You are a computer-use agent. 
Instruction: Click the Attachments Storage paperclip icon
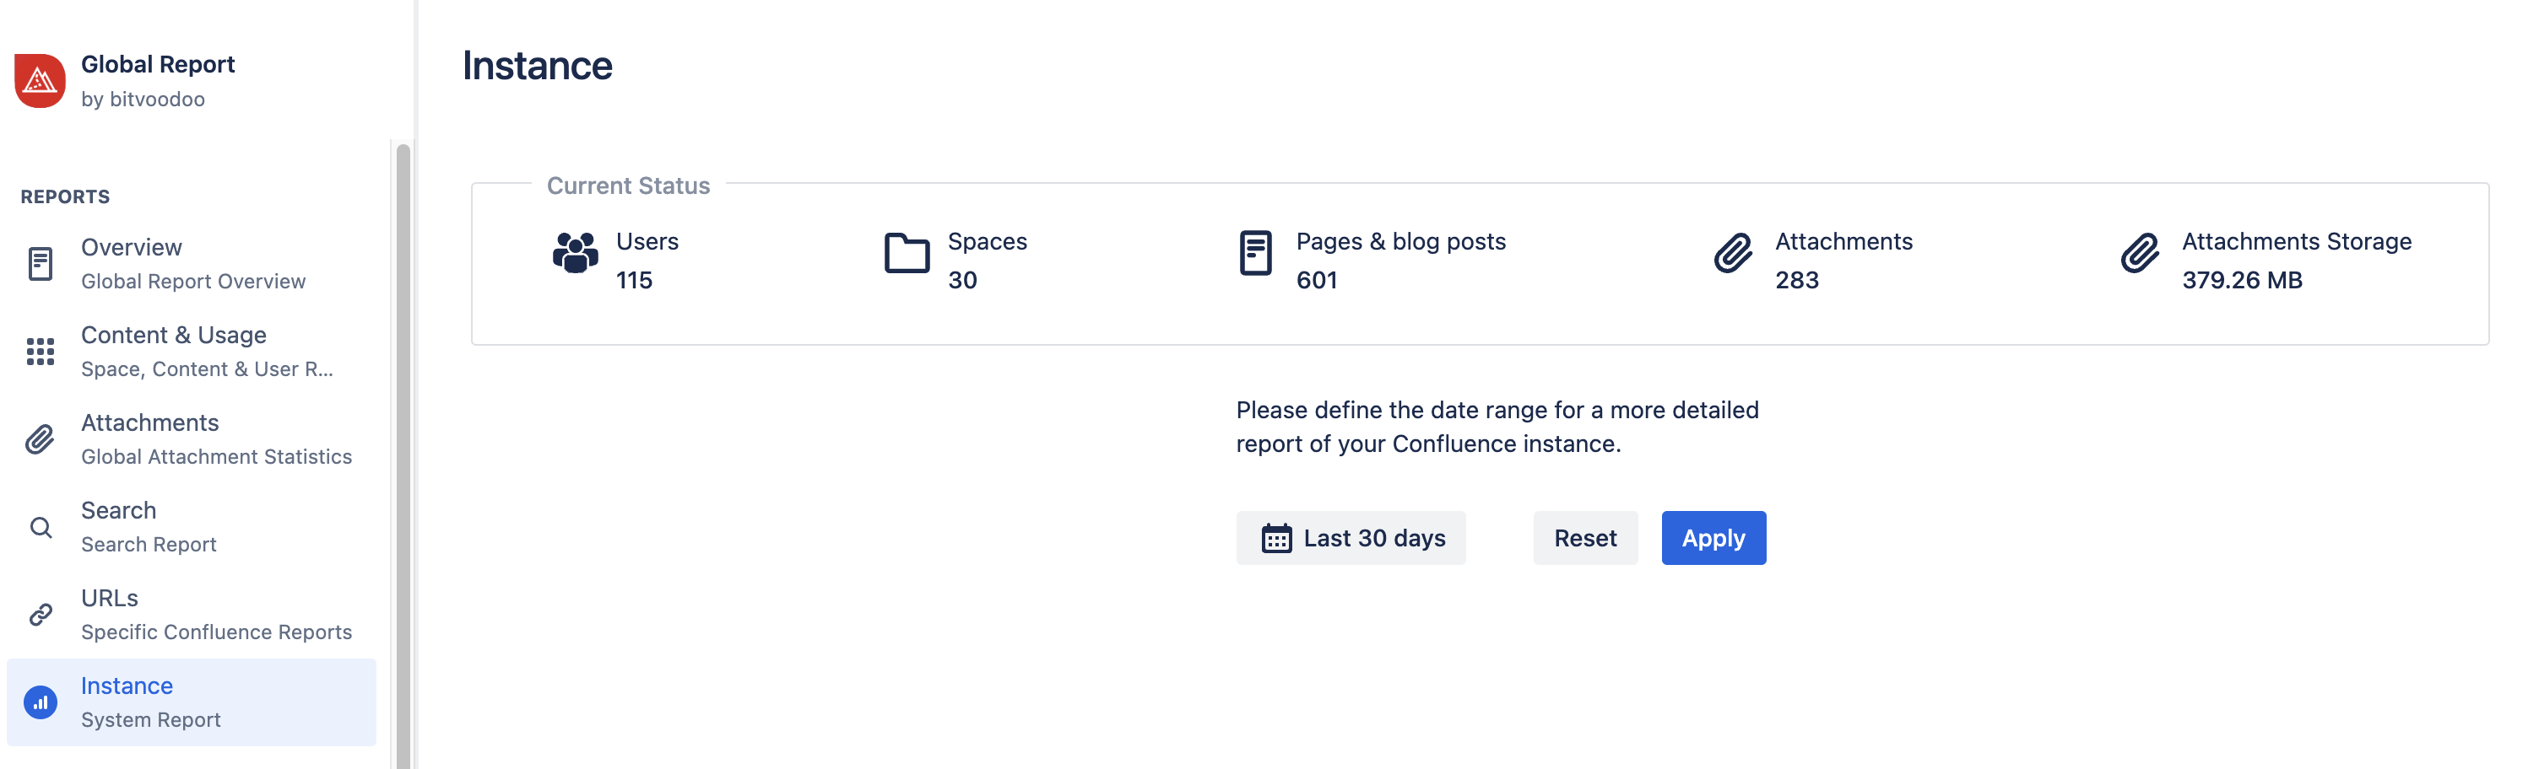pyautogui.click(x=2140, y=253)
